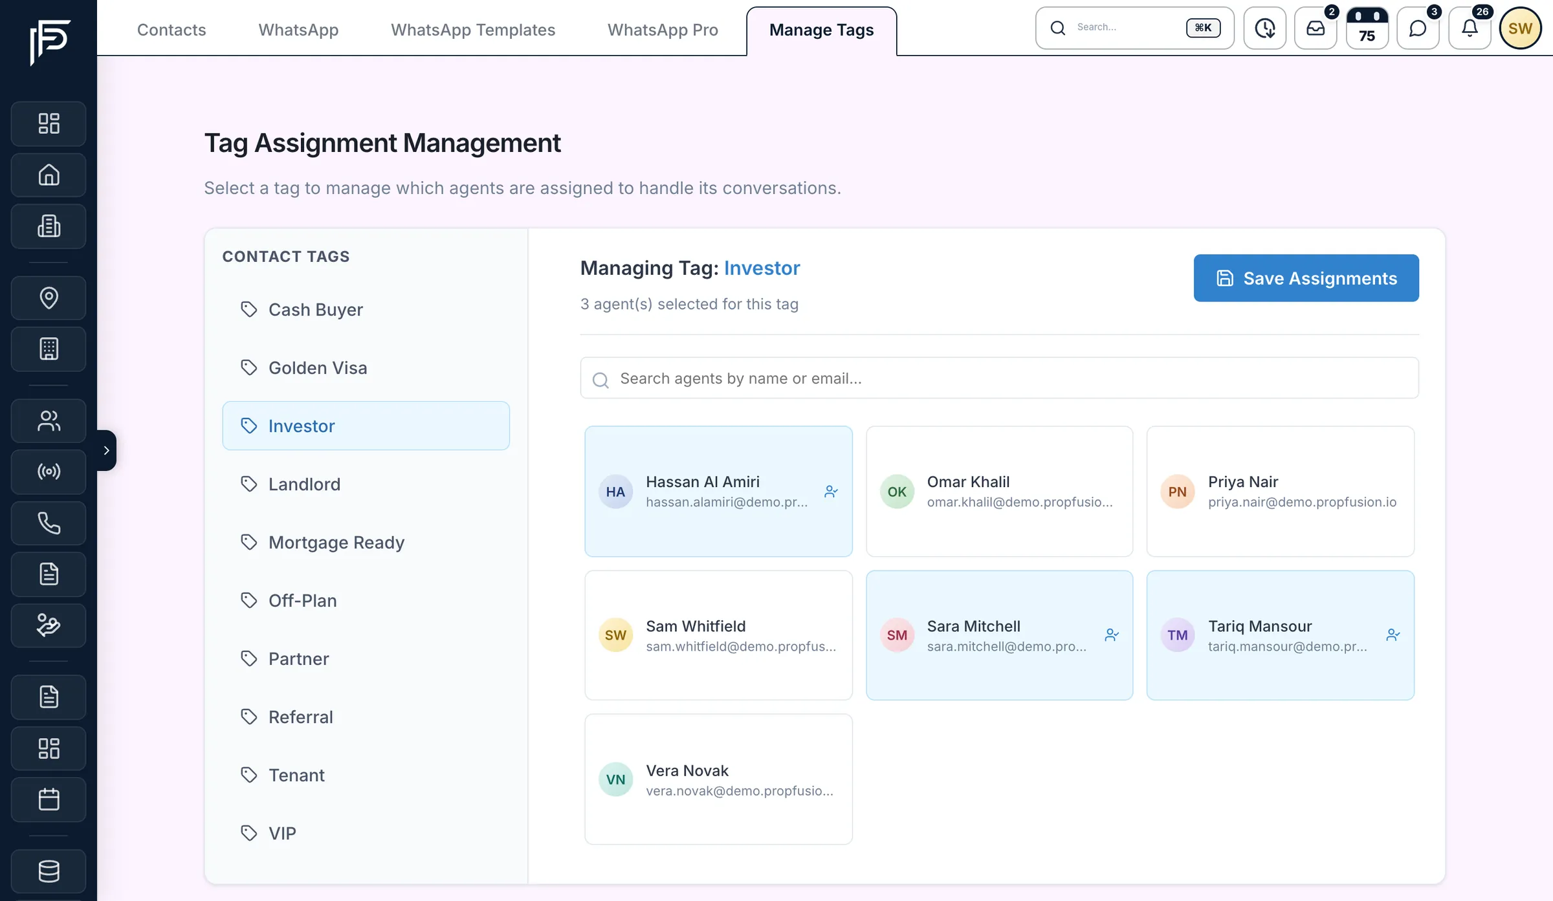Select the Referral tag
This screenshot has height=901, width=1553.
[x=366, y=717]
